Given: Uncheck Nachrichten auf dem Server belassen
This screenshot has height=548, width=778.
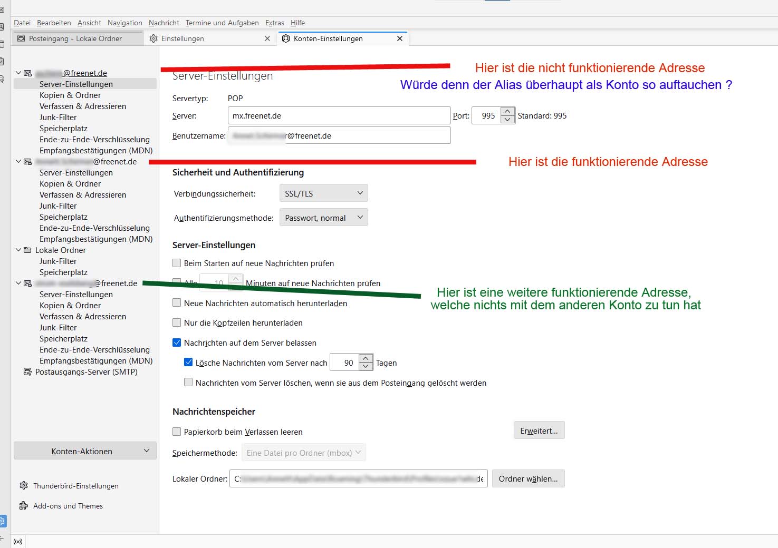Looking at the screenshot, I should click(x=177, y=342).
